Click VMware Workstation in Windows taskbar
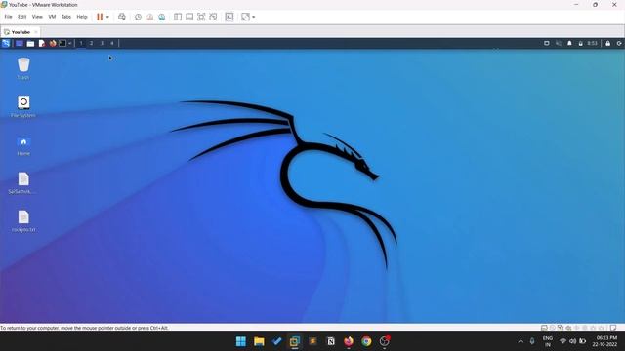 [x=295, y=341]
